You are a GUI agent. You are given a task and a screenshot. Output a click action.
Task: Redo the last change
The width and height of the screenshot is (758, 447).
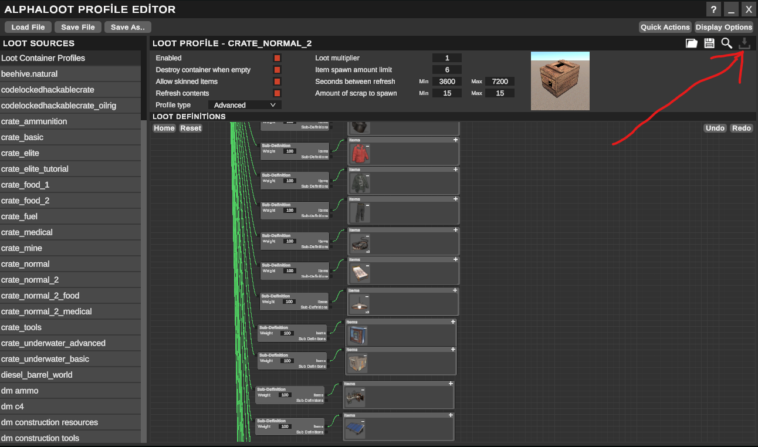tap(742, 128)
